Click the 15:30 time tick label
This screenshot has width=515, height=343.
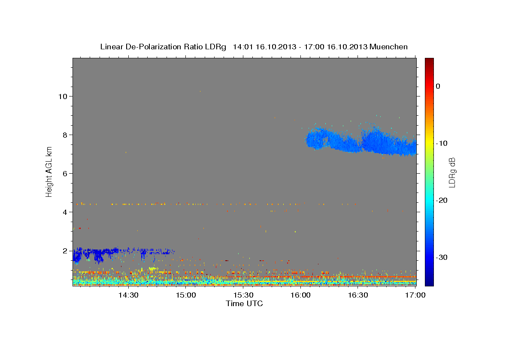pyautogui.click(x=243, y=295)
